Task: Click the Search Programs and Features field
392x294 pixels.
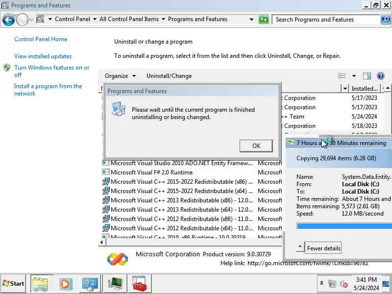Action: (326, 20)
